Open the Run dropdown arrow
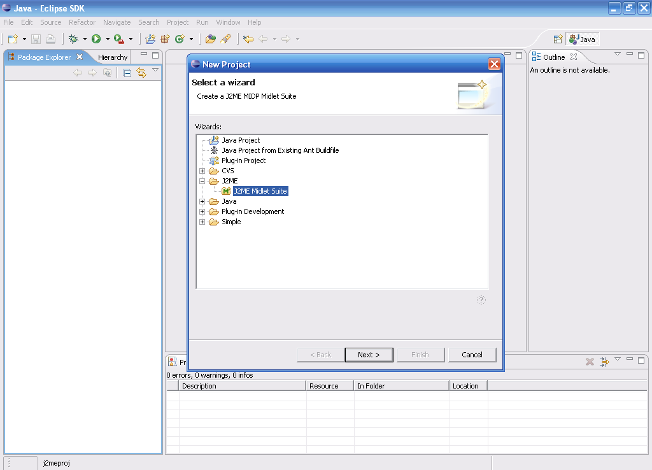This screenshot has width=652, height=470. tap(108, 39)
